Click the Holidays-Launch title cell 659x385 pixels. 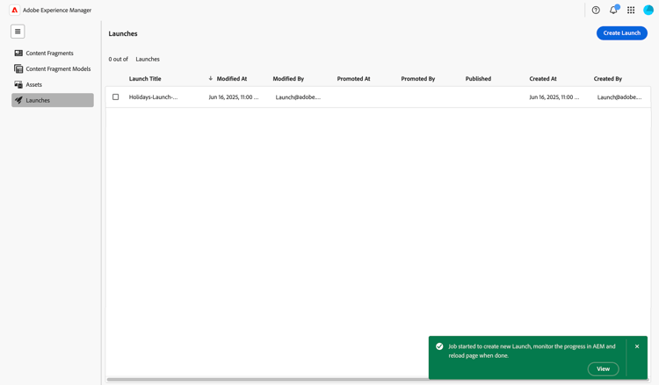(x=154, y=96)
